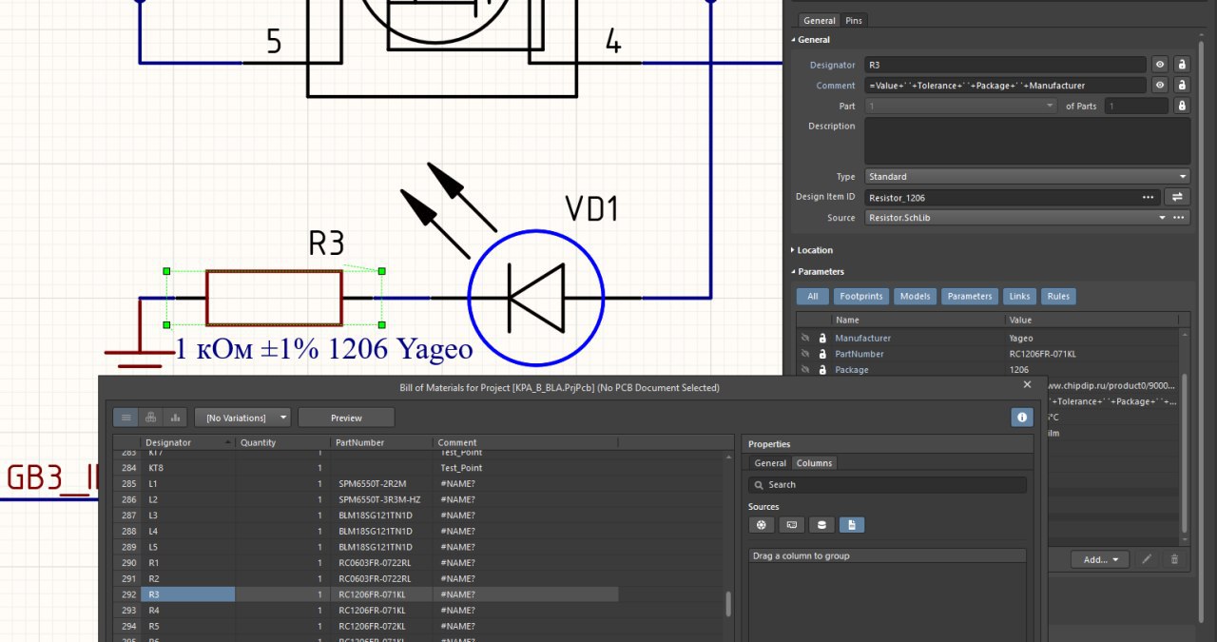The height and width of the screenshot is (642, 1217).
Task: Click the Quantity column header
Action: point(282,442)
